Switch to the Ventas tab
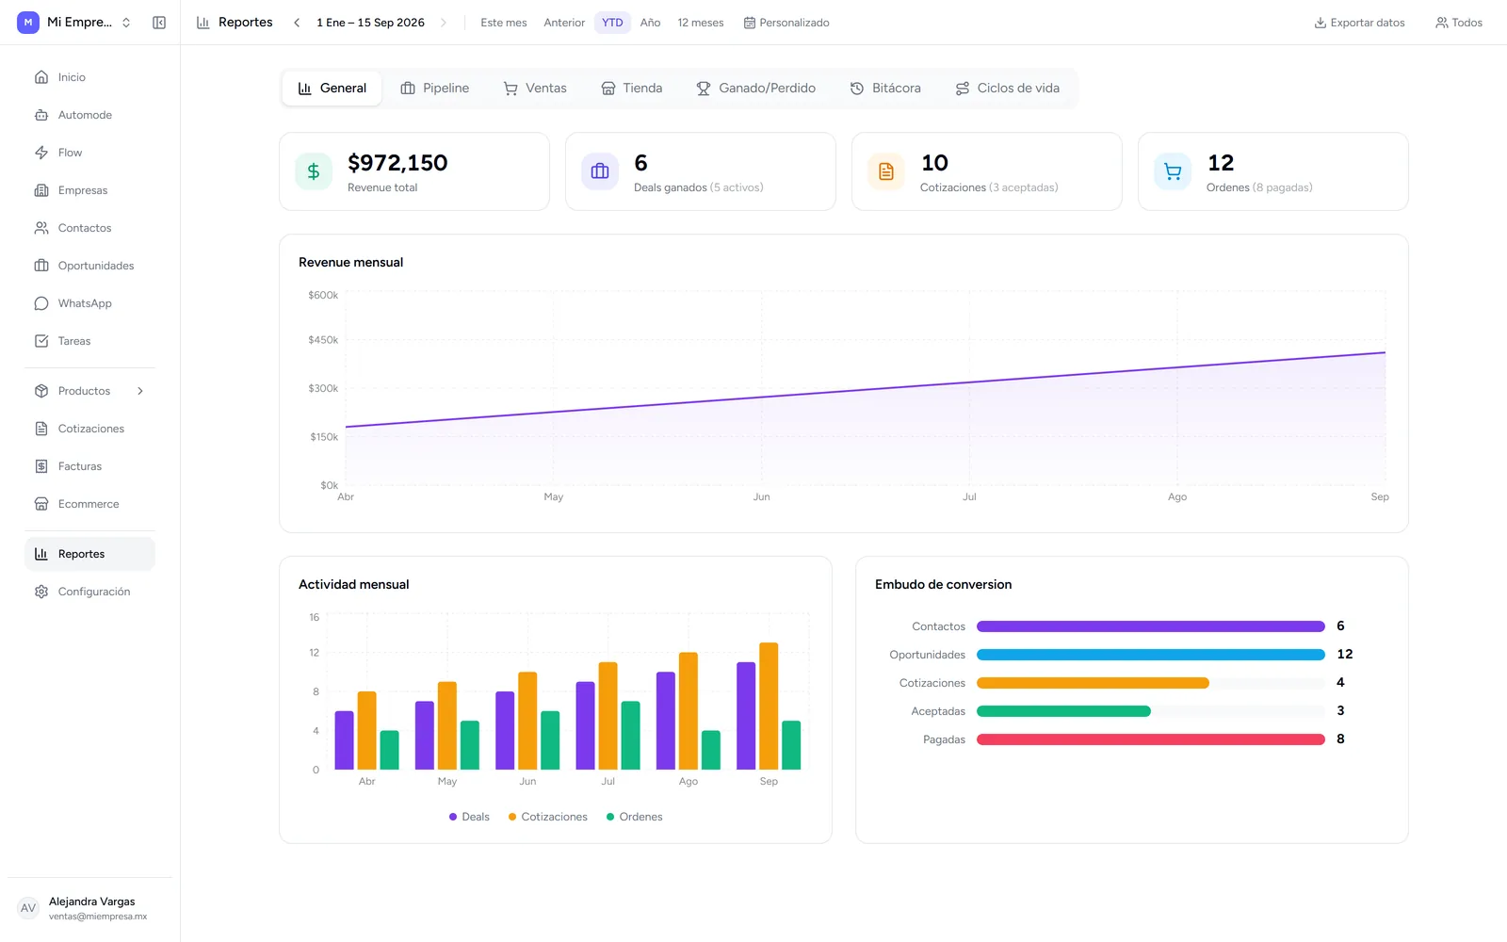This screenshot has height=942, width=1507. tap(535, 89)
